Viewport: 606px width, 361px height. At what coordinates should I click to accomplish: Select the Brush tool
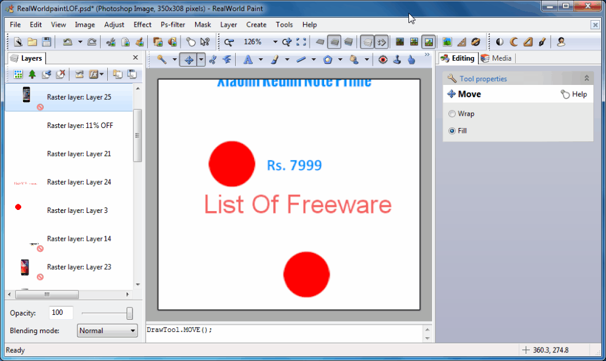pyautogui.click(x=275, y=59)
